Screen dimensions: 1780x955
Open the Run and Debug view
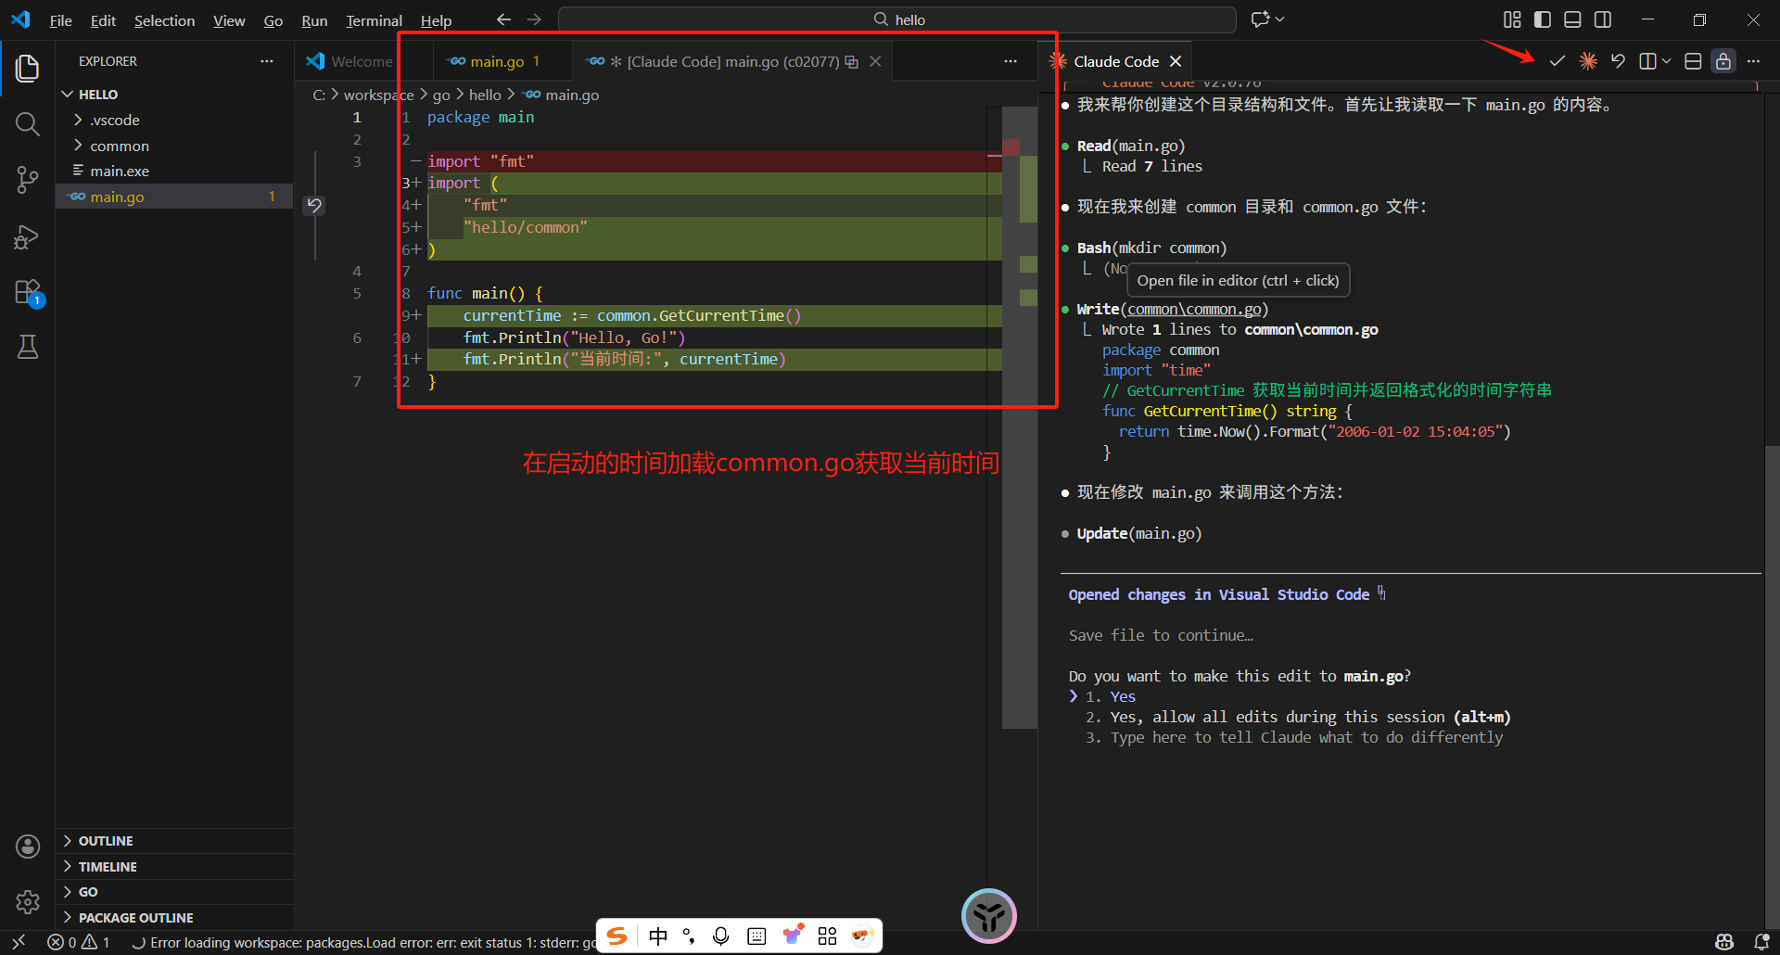coord(28,237)
